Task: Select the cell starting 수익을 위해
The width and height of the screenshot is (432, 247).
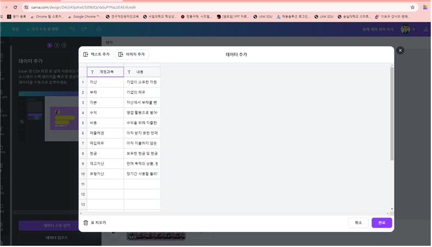Action: click(142, 123)
